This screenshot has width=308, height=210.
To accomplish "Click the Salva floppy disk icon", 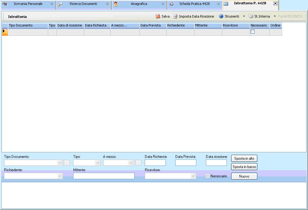I will click(x=158, y=16).
